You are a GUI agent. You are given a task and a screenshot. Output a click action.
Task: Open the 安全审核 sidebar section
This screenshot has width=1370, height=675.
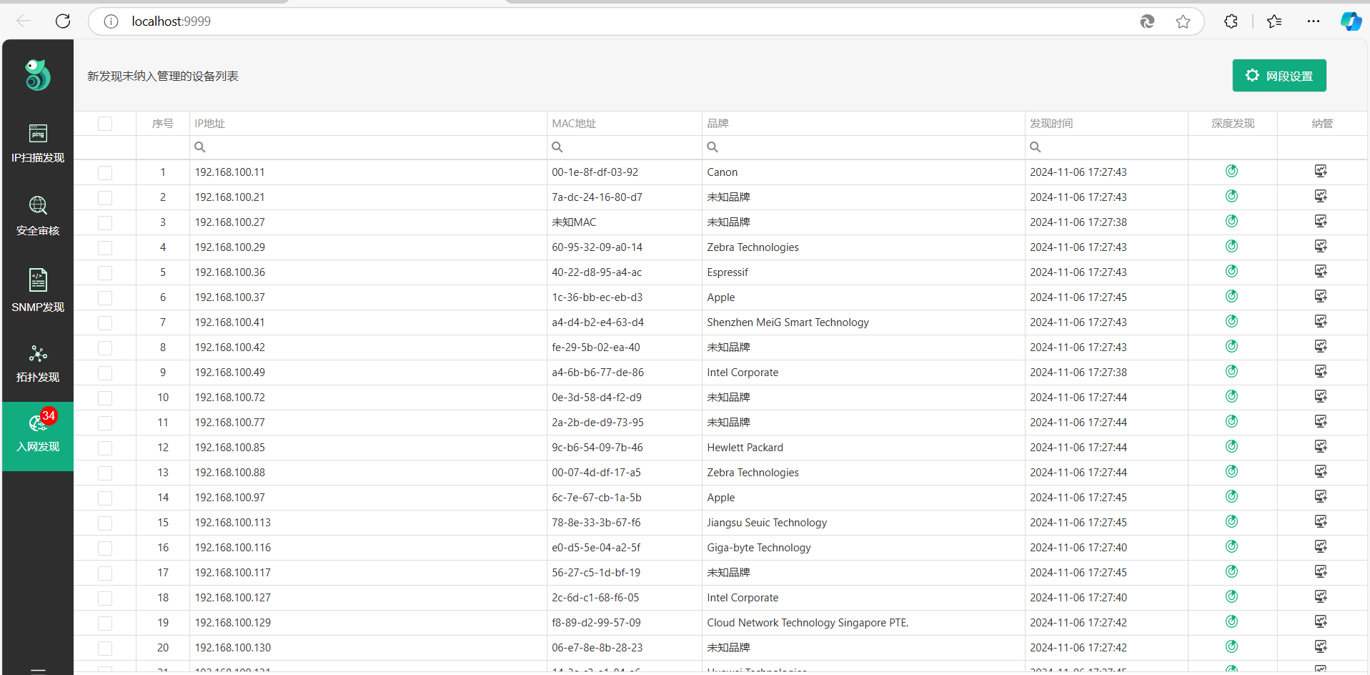coord(38,215)
